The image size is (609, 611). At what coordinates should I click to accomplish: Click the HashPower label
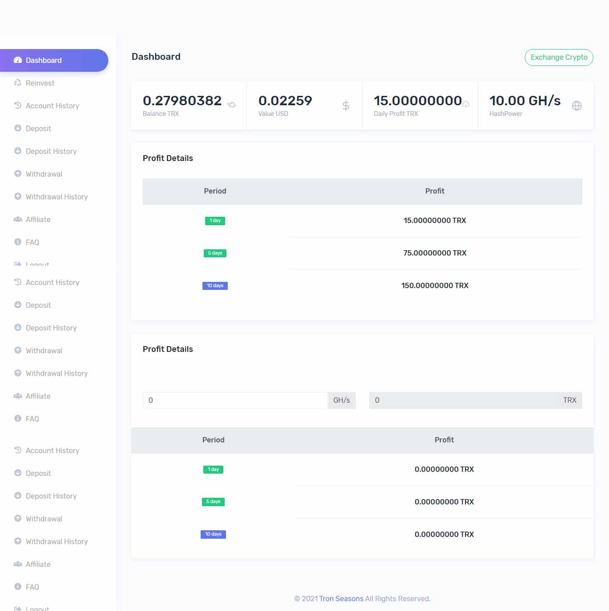[x=506, y=114]
